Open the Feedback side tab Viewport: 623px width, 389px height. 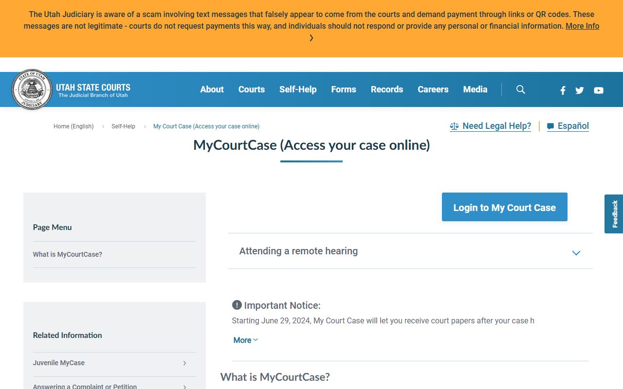(614, 214)
